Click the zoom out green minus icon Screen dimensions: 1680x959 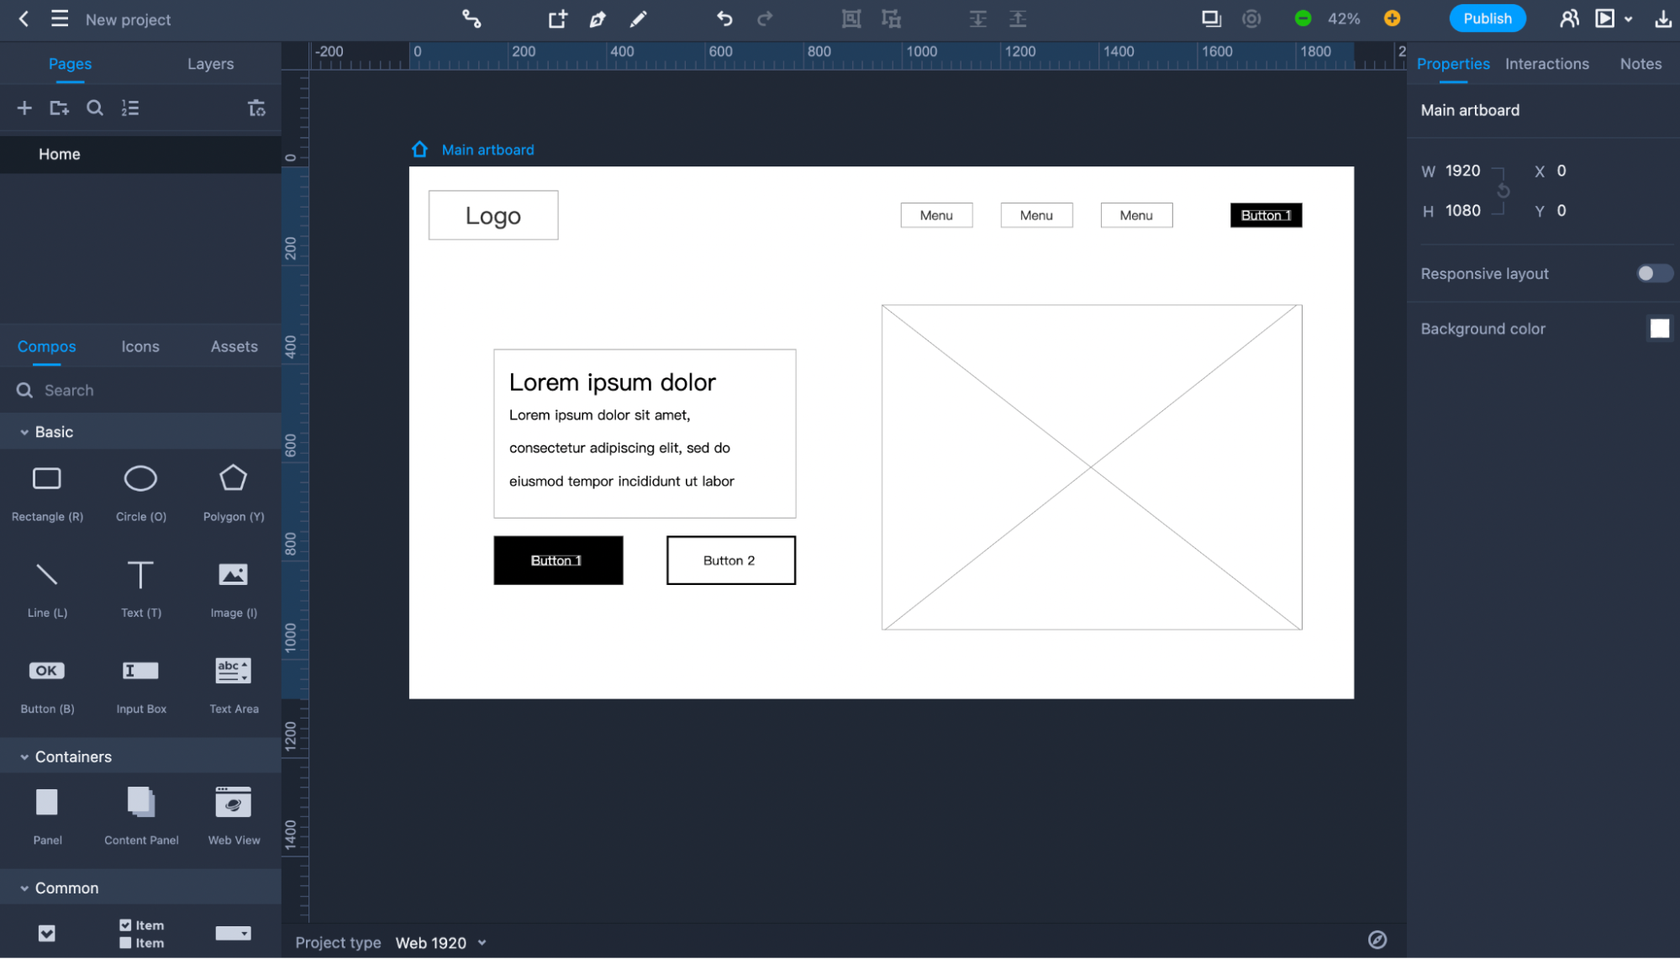pos(1303,18)
